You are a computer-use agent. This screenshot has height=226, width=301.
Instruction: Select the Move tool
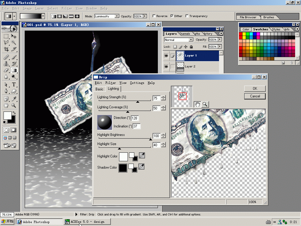coord(14,36)
